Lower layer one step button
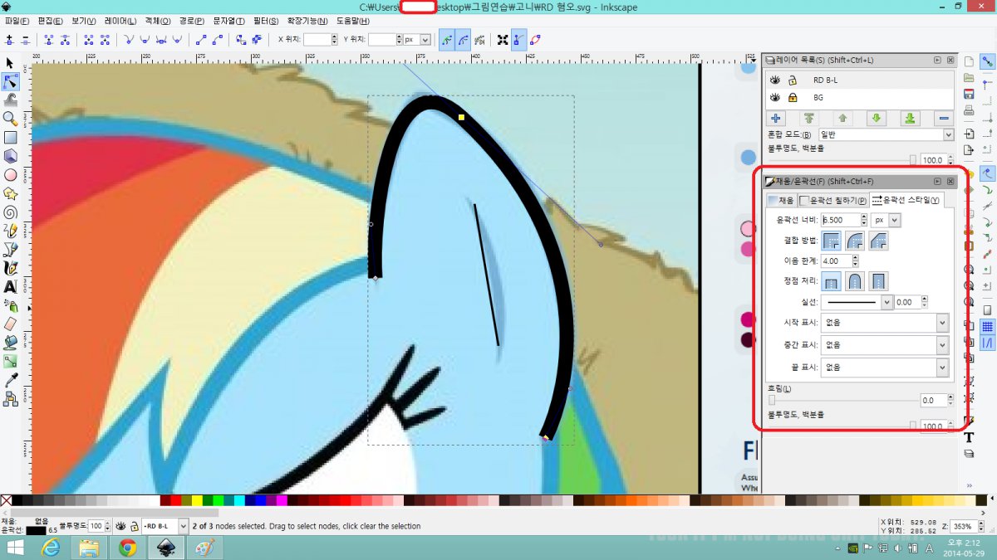 point(877,119)
